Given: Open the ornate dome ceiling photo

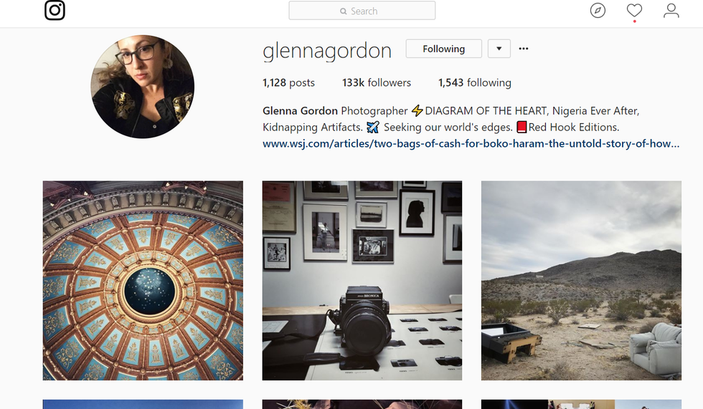Looking at the screenshot, I should tap(143, 281).
